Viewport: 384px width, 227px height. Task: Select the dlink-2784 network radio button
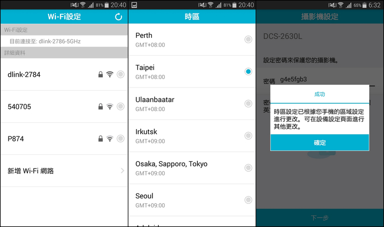(x=120, y=74)
